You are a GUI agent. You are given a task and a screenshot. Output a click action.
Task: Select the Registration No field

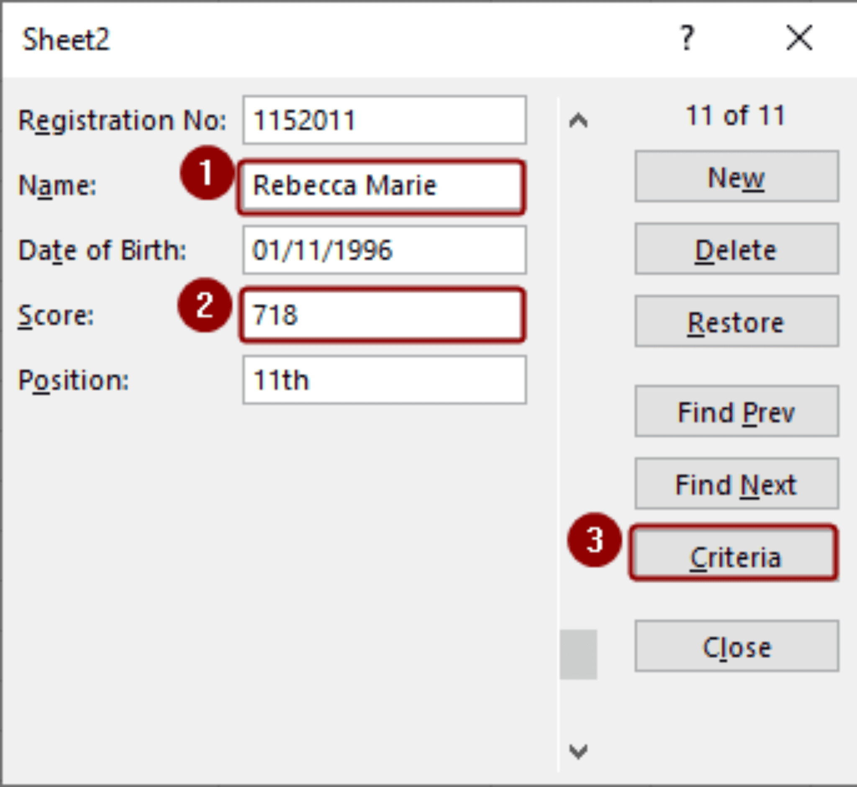tap(383, 120)
